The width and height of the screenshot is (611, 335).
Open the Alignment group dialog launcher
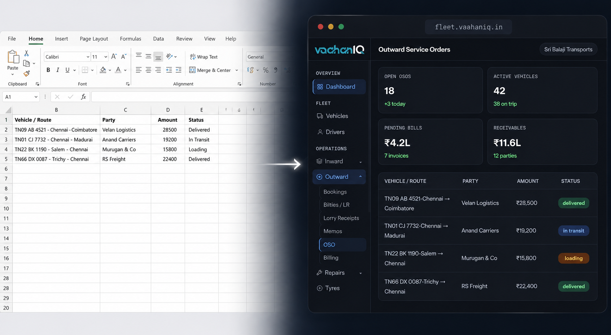point(239,84)
